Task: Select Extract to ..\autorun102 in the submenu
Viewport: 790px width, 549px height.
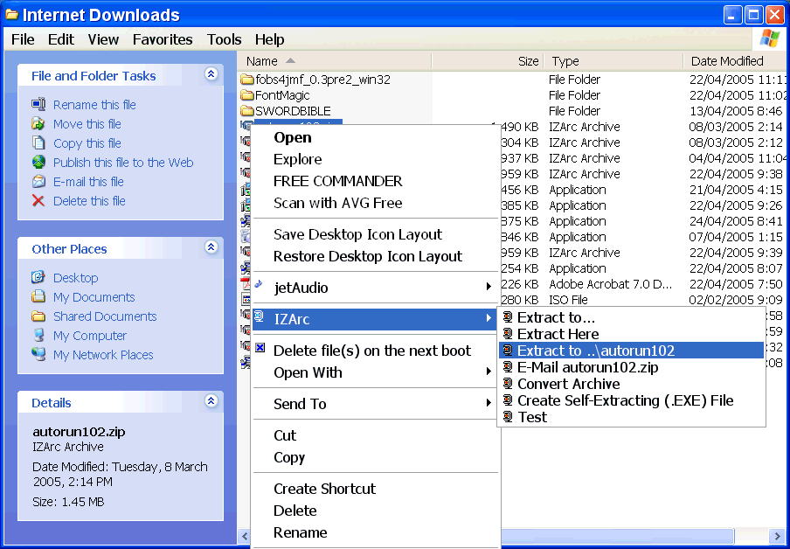Action: click(631, 351)
